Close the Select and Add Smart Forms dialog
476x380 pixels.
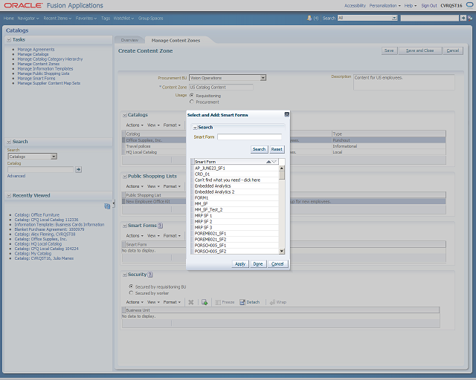pyautogui.click(x=286, y=114)
